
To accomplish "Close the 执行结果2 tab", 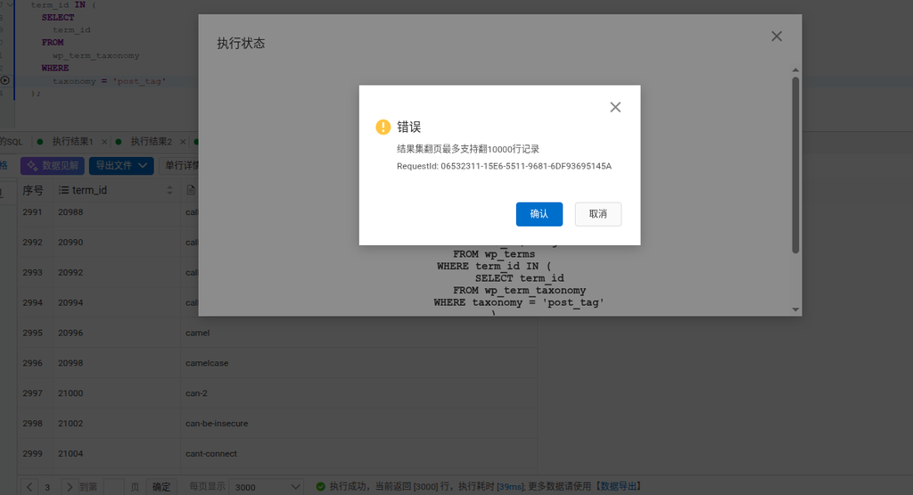I will tap(183, 142).
